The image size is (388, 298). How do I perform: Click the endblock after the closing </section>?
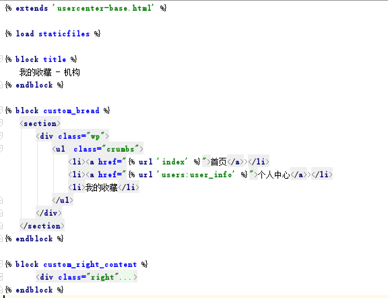[x=34, y=239]
